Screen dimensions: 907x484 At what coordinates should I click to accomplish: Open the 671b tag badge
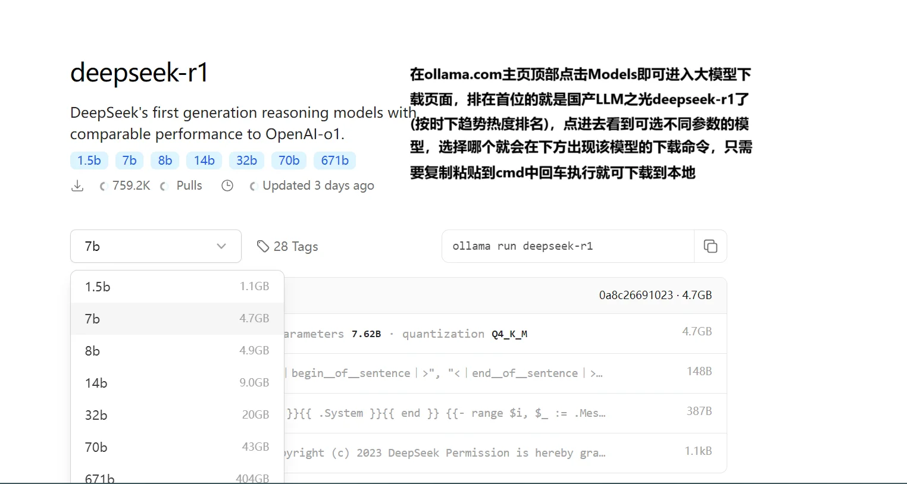334,160
